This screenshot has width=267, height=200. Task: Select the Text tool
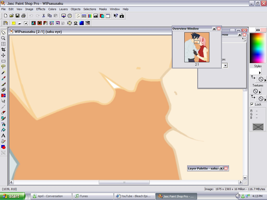point(3,136)
